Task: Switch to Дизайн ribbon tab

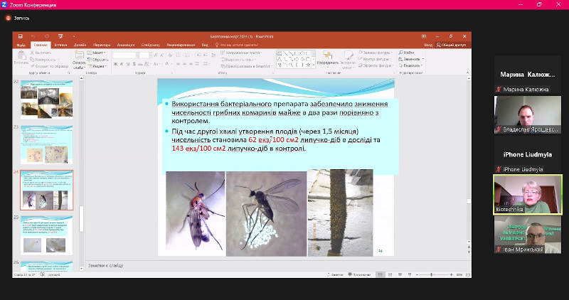Action: [x=80, y=45]
